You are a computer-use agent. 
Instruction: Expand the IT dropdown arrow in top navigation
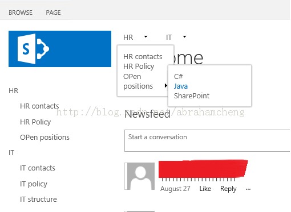pos(184,37)
